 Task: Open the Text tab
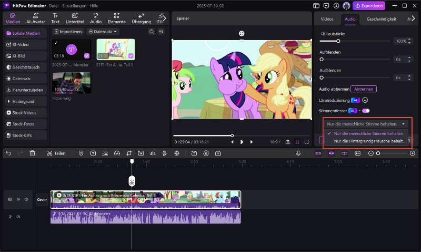55,18
